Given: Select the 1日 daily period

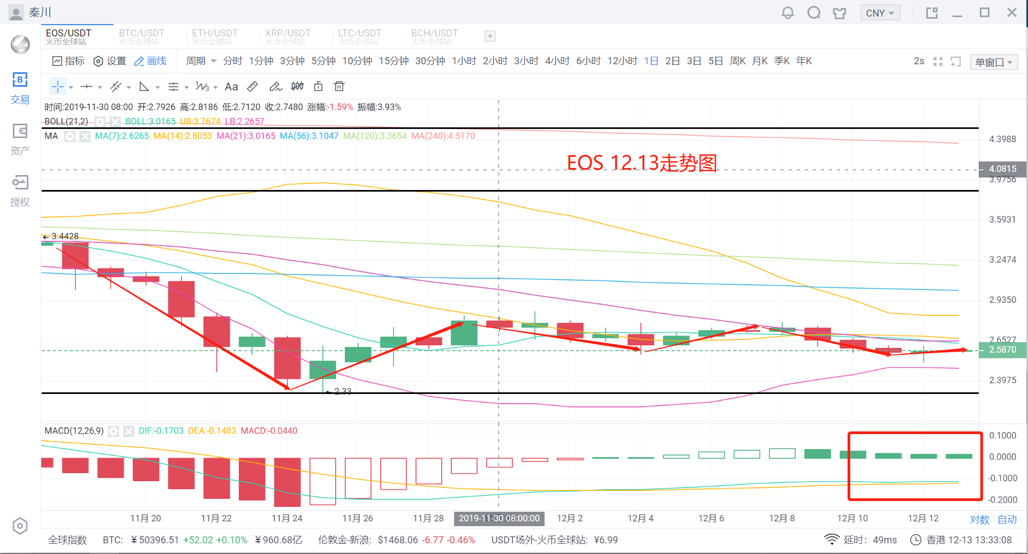Looking at the screenshot, I should point(651,61).
